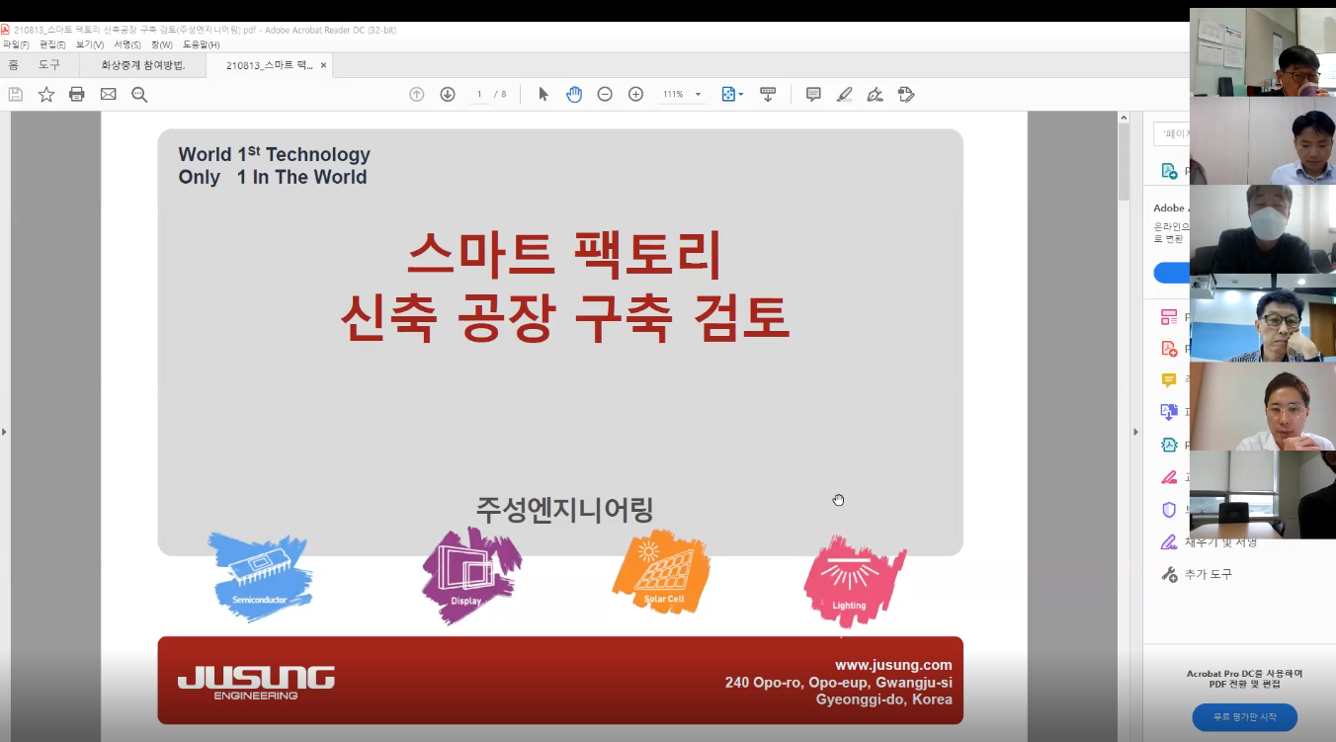Click the JUSUNG Engineering logo
1336x742 pixels.
[256, 682]
